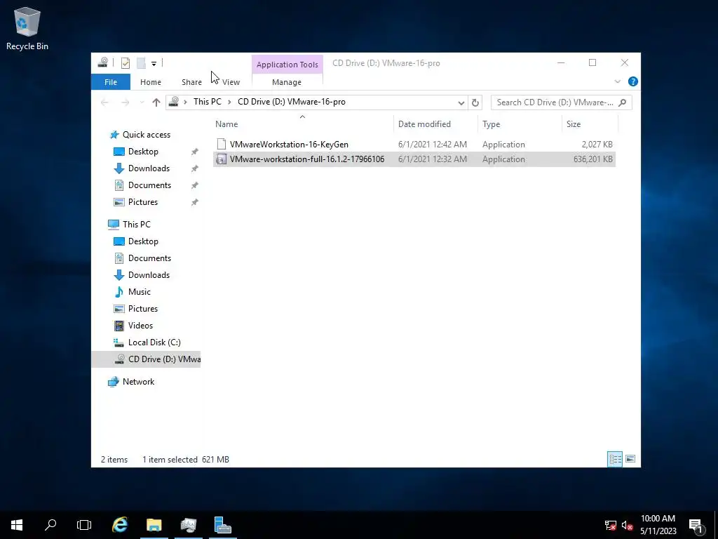The width and height of the screenshot is (718, 539).
Task: Click the CD drive icon in title bar
Action: 103,62
